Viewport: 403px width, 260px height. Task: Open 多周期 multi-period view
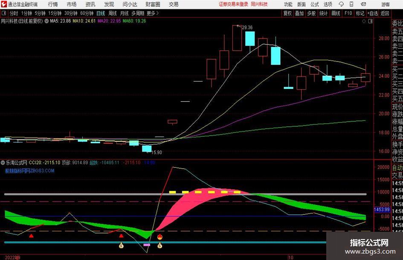point(138,13)
